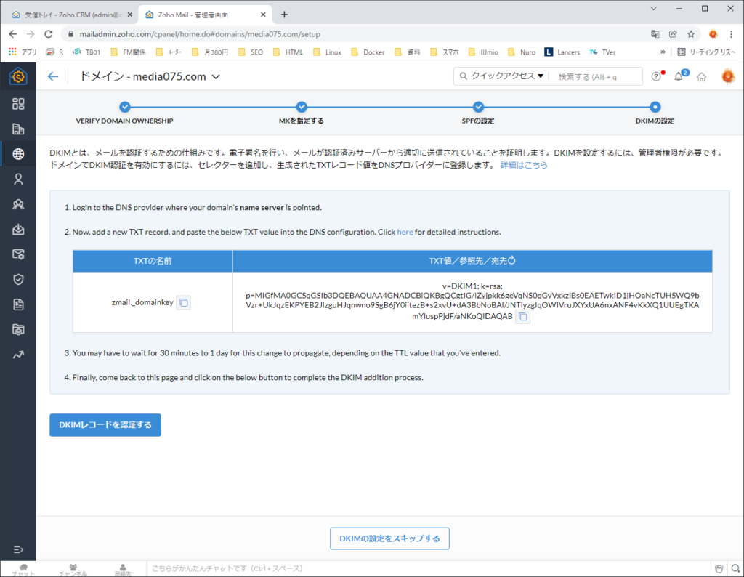Open the inbox download tray icon in sidebar
744x577 pixels.
click(18, 229)
